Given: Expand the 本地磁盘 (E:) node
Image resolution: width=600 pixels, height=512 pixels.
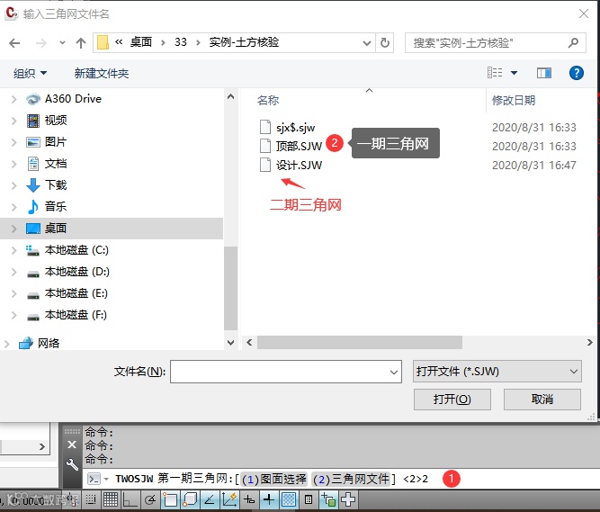Looking at the screenshot, I should (x=14, y=293).
